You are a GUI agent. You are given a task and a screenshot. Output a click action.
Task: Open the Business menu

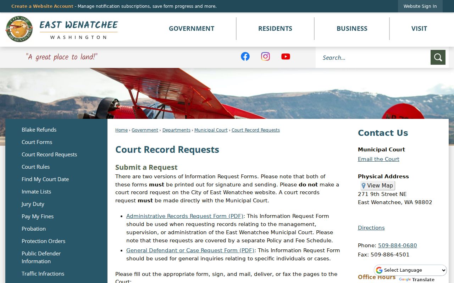click(x=352, y=29)
